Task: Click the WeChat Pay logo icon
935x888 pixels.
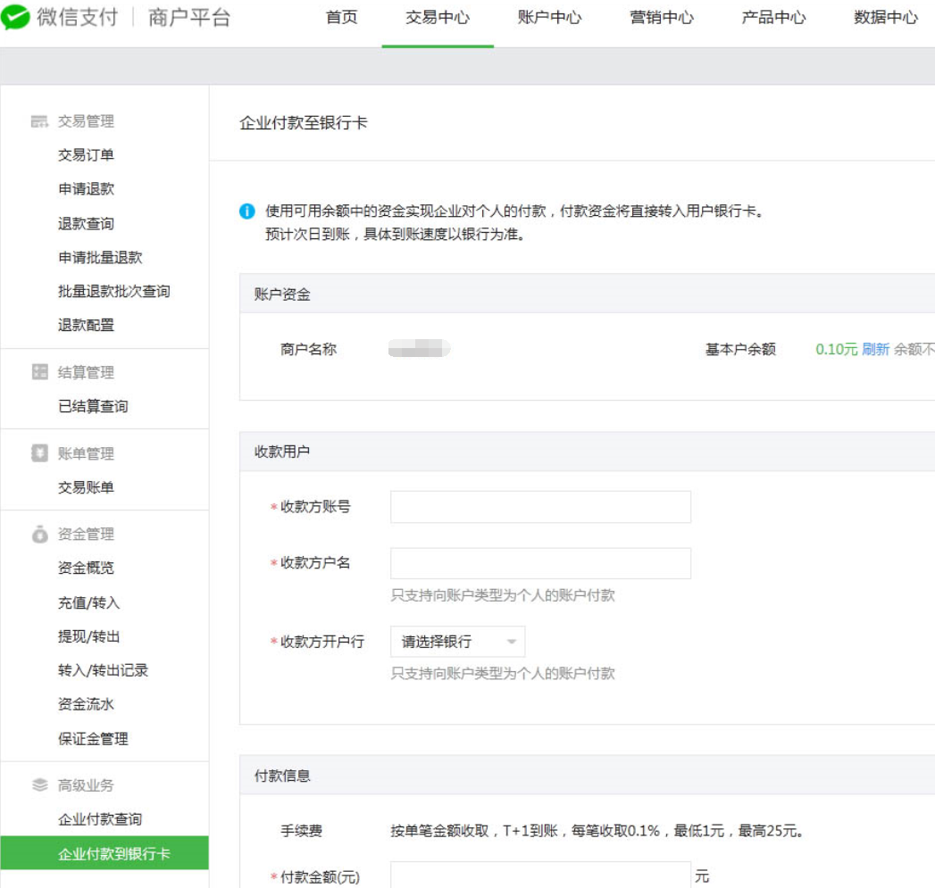Action: (16, 18)
